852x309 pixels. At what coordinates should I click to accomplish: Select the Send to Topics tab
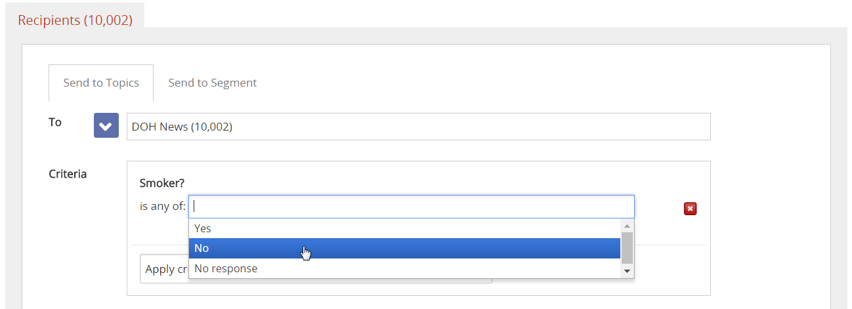[101, 83]
